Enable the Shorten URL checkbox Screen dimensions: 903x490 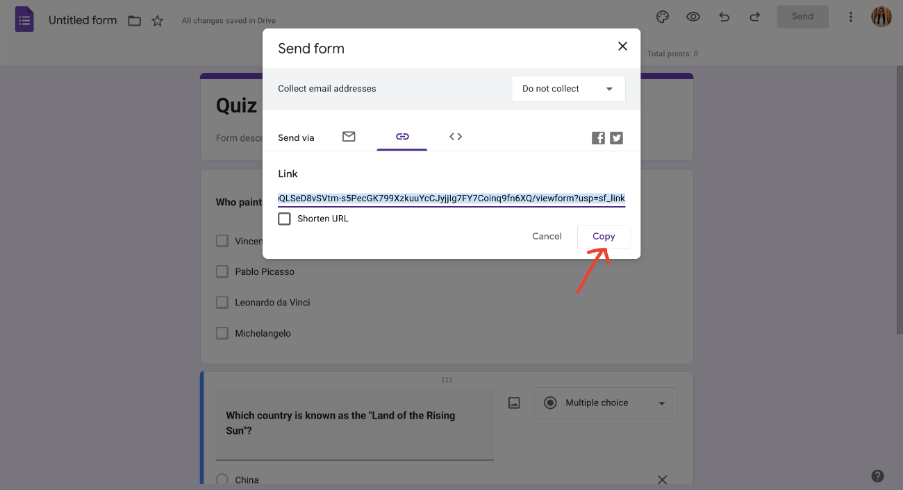point(284,219)
